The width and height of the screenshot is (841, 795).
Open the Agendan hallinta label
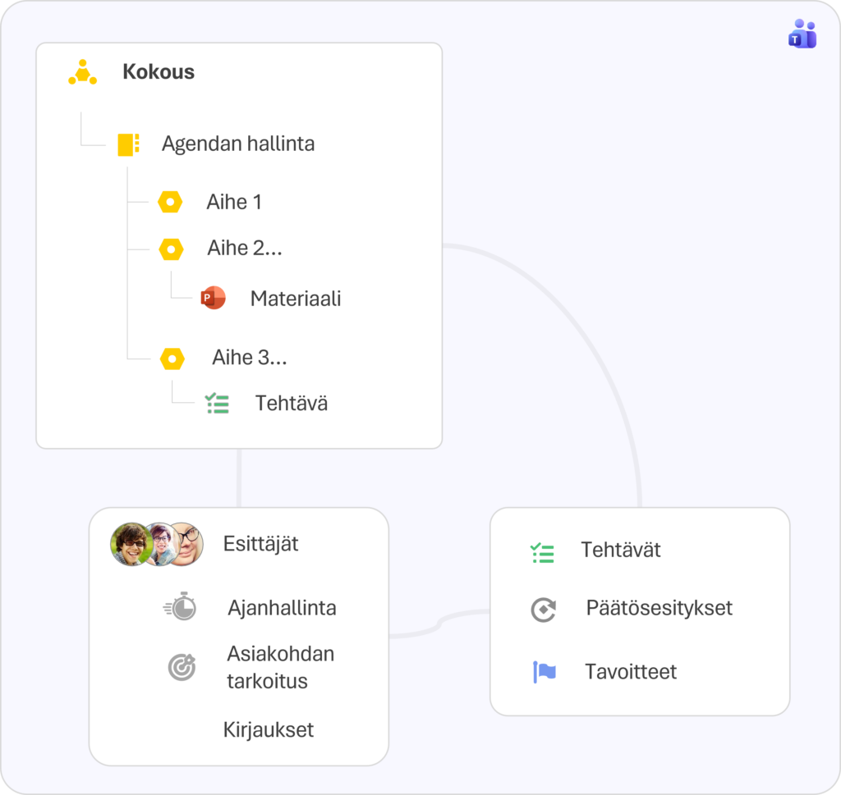tap(237, 144)
